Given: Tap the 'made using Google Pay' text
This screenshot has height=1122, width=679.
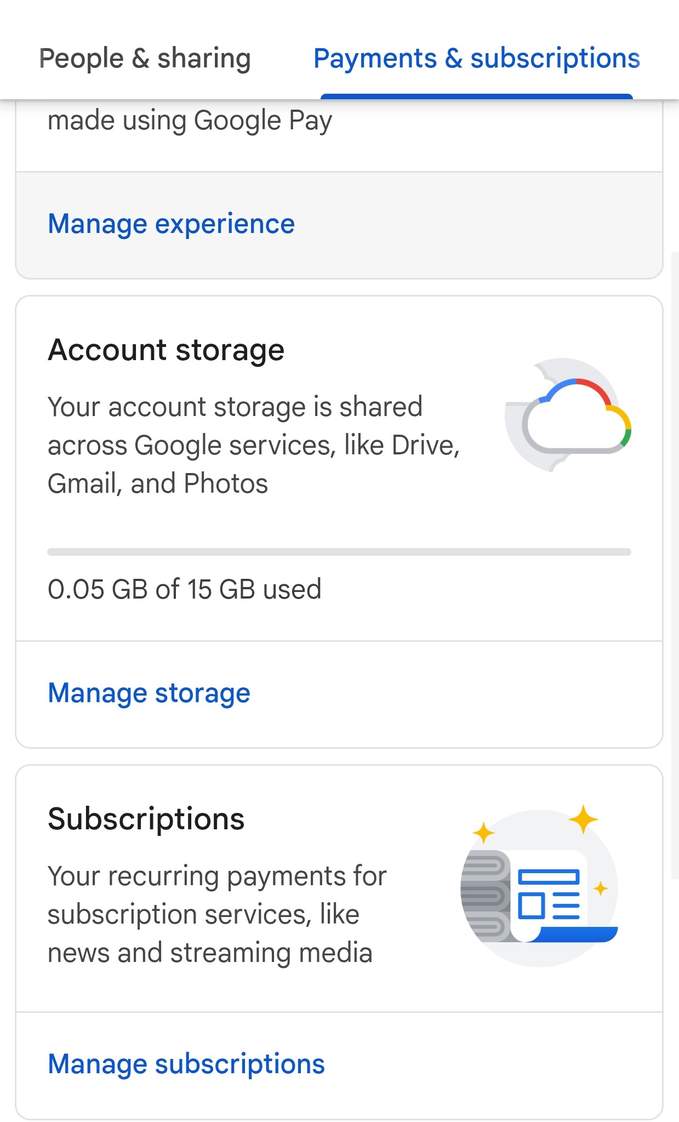Looking at the screenshot, I should 190,121.
